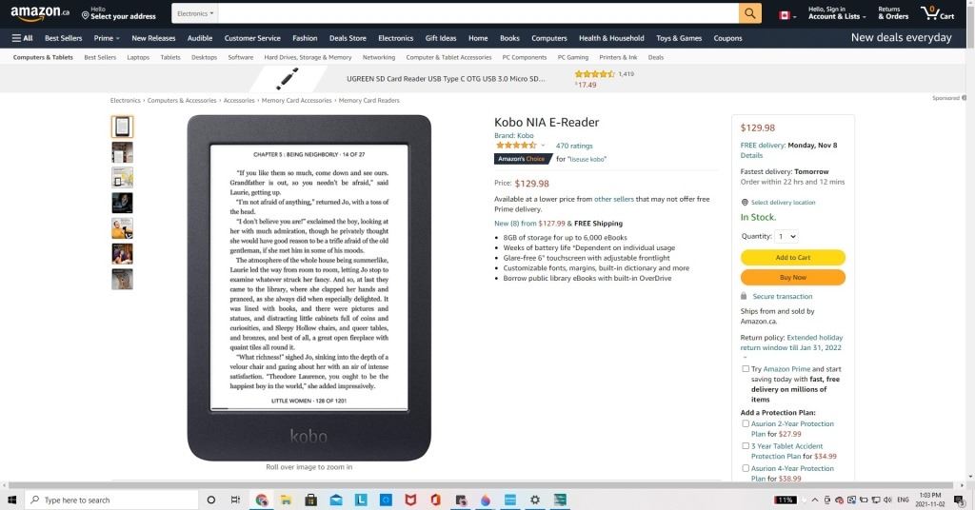Screen dimensions: 975x510
Task: Open the Quantity dropdown
Action: tap(786, 236)
